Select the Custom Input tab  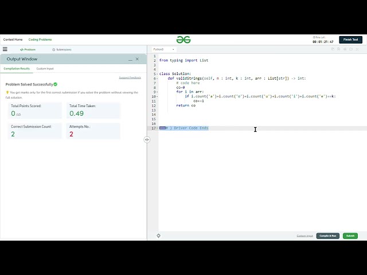click(x=45, y=69)
